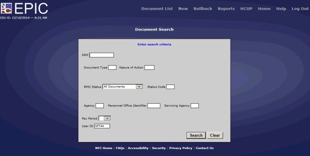
Task: Click into the SSN input field
Action: click(x=102, y=55)
